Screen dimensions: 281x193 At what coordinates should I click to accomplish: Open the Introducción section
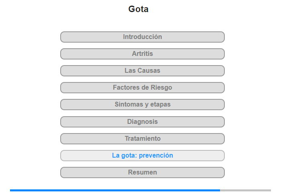(x=142, y=37)
